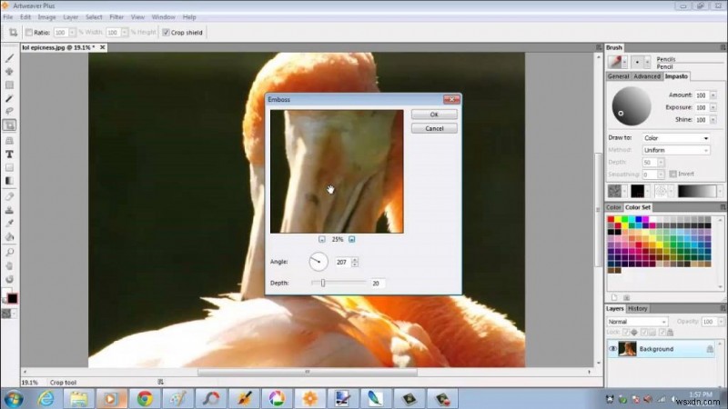Click the black foreground color swatch
Viewport: 728px width, 409px height.
point(13,299)
